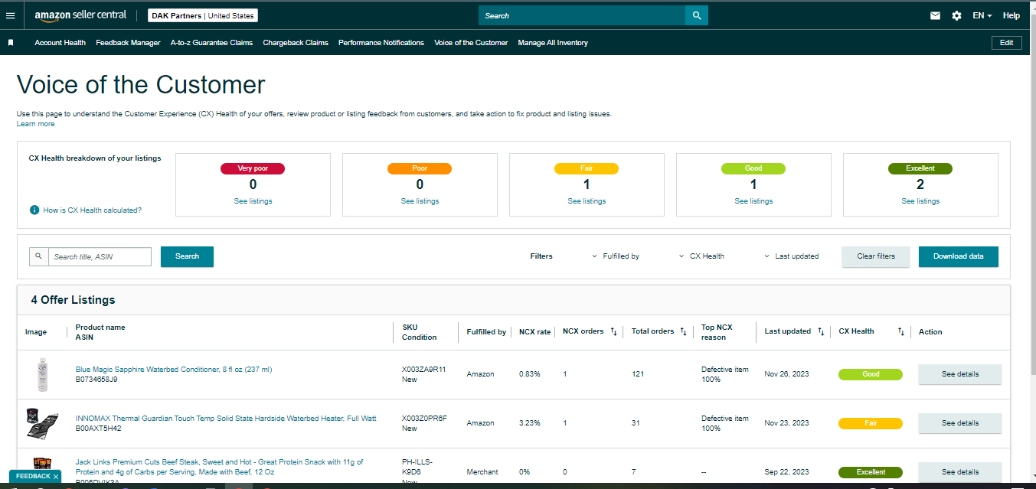The width and height of the screenshot is (1036, 489).
Task: Open the FEEDBACK tab
Action: (33, 477)
